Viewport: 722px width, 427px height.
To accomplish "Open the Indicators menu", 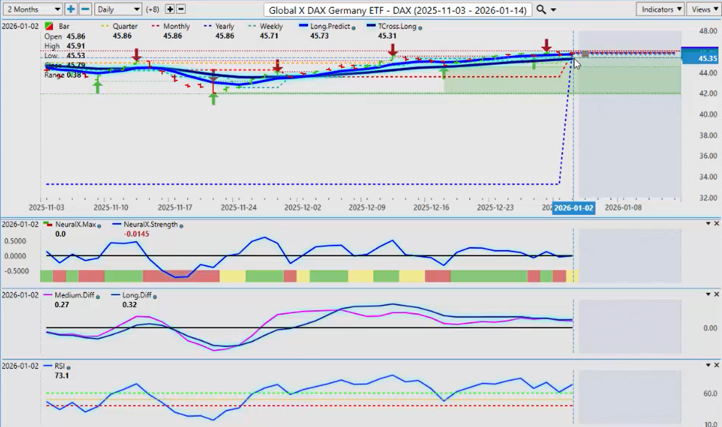I will (x=660, y=9).
